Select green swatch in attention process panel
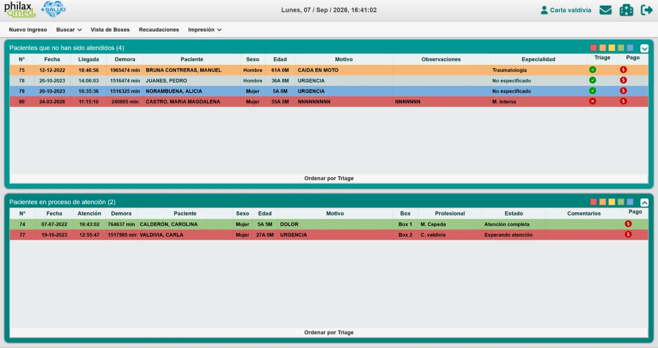This screenshot has height=348, width=658. pos(621,202)
